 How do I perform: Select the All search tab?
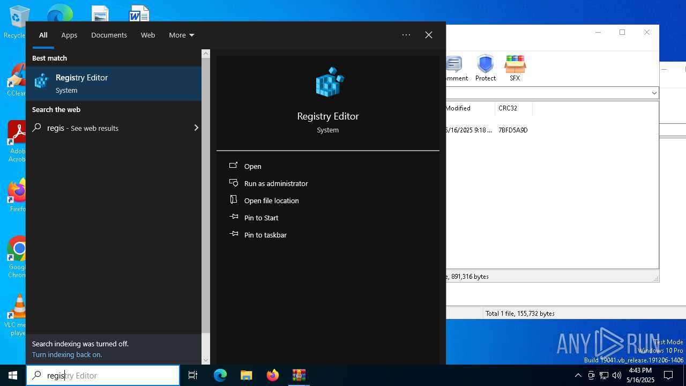pyautogui.click(x=43, y=35)
